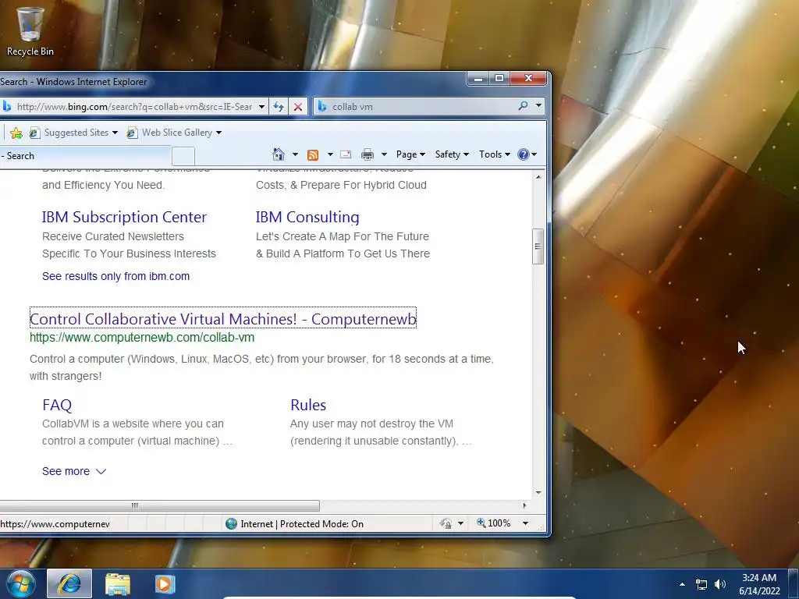The width and height of the screenshot is (799, 599).
Task: Click the Internet Explorer taskbar icon
Action: pos(69,583)
